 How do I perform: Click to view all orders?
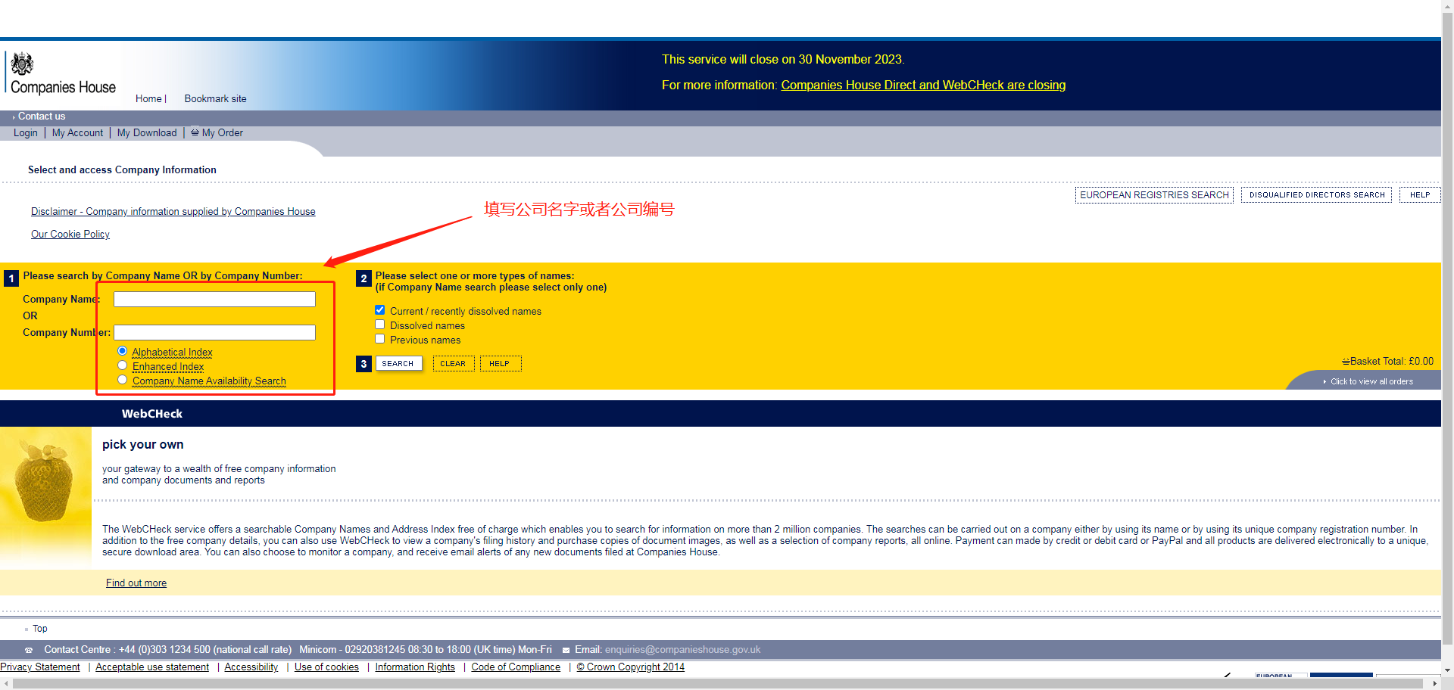pos(1371,382)
